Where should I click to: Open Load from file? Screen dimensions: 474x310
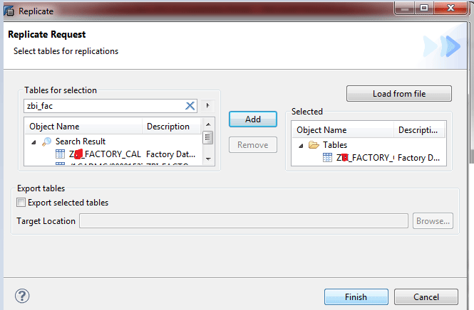(x=399, y=93)
